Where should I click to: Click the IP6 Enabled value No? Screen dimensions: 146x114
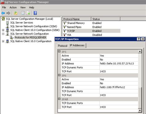pyautogui.click(x=119, y=83)
